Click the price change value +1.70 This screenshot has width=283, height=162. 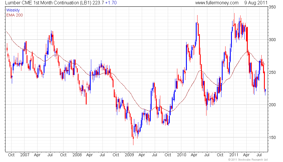coord(111,3)
